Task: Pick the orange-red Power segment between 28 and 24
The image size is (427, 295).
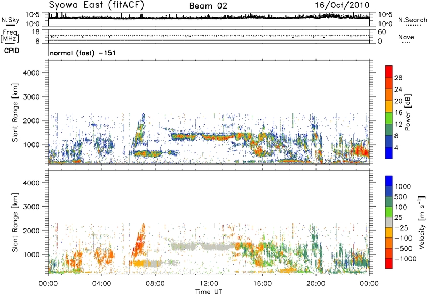Action: click(389, 83)
